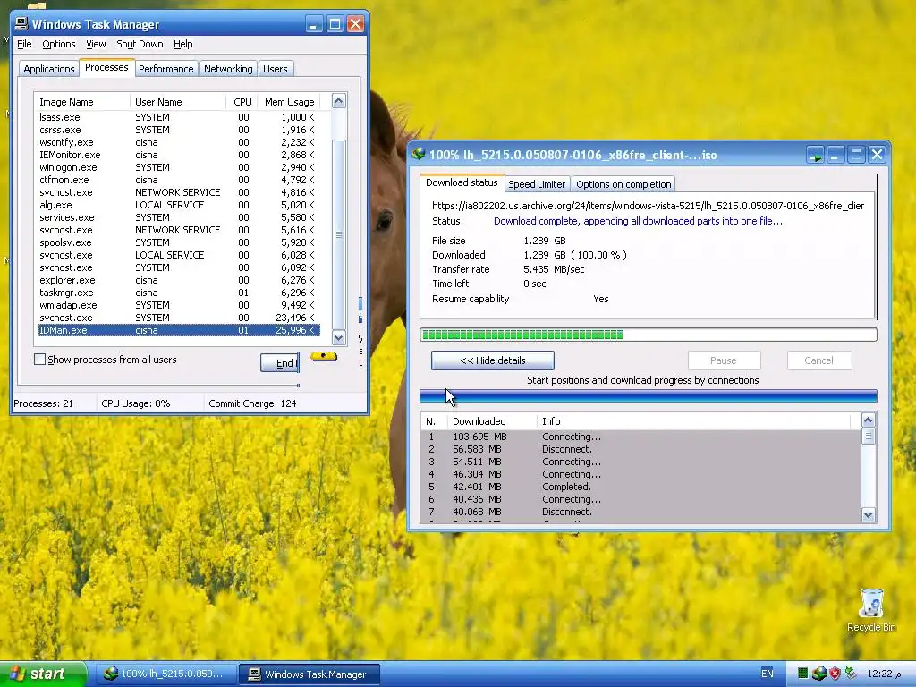This screenshot has height=687, width=916.
Task: Open the Windows start button
Action: (x=43, y=674)
